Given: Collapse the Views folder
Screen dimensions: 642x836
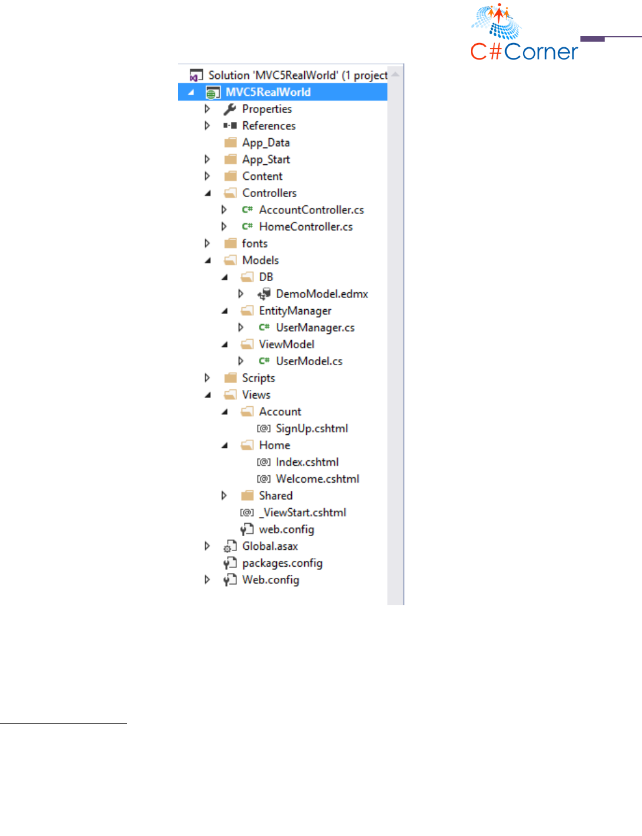Looking at the screenshot, I should (x=208, y=394).
